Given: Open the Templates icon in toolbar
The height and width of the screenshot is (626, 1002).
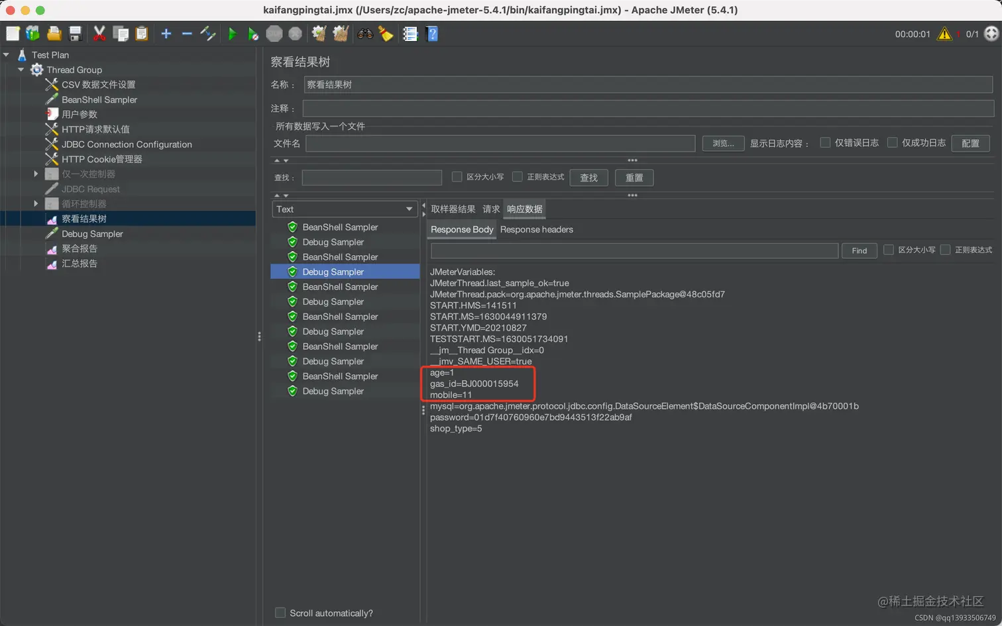Looking at the screenshot, I should coord(32,33).
